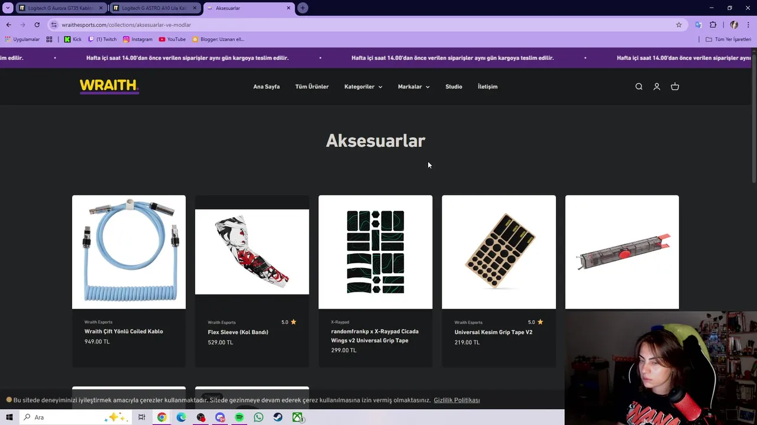Open the Chrome profile avatar
Viewport: 757px width, 425px height.
point(734,25)
